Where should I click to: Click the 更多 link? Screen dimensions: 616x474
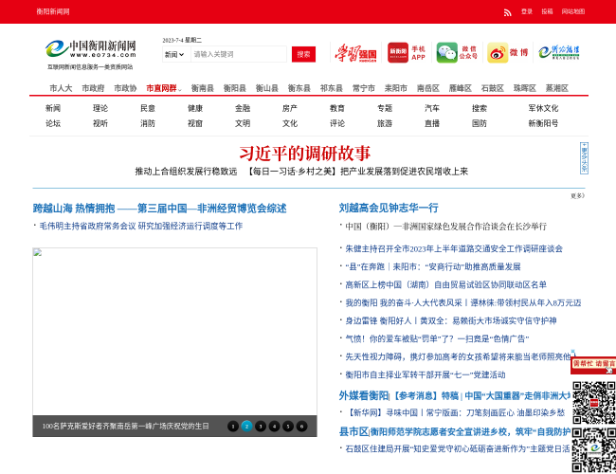tap(577, 195)
